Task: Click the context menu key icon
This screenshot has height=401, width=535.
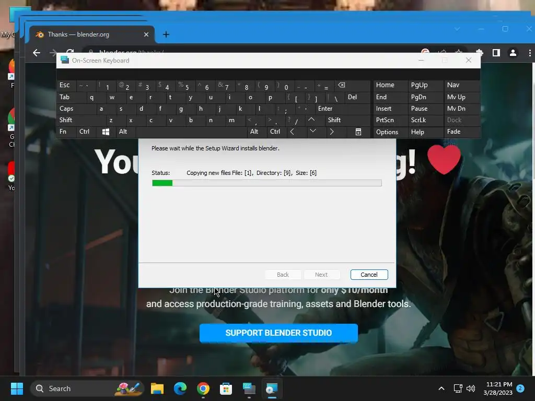Action: pos(358,132)
